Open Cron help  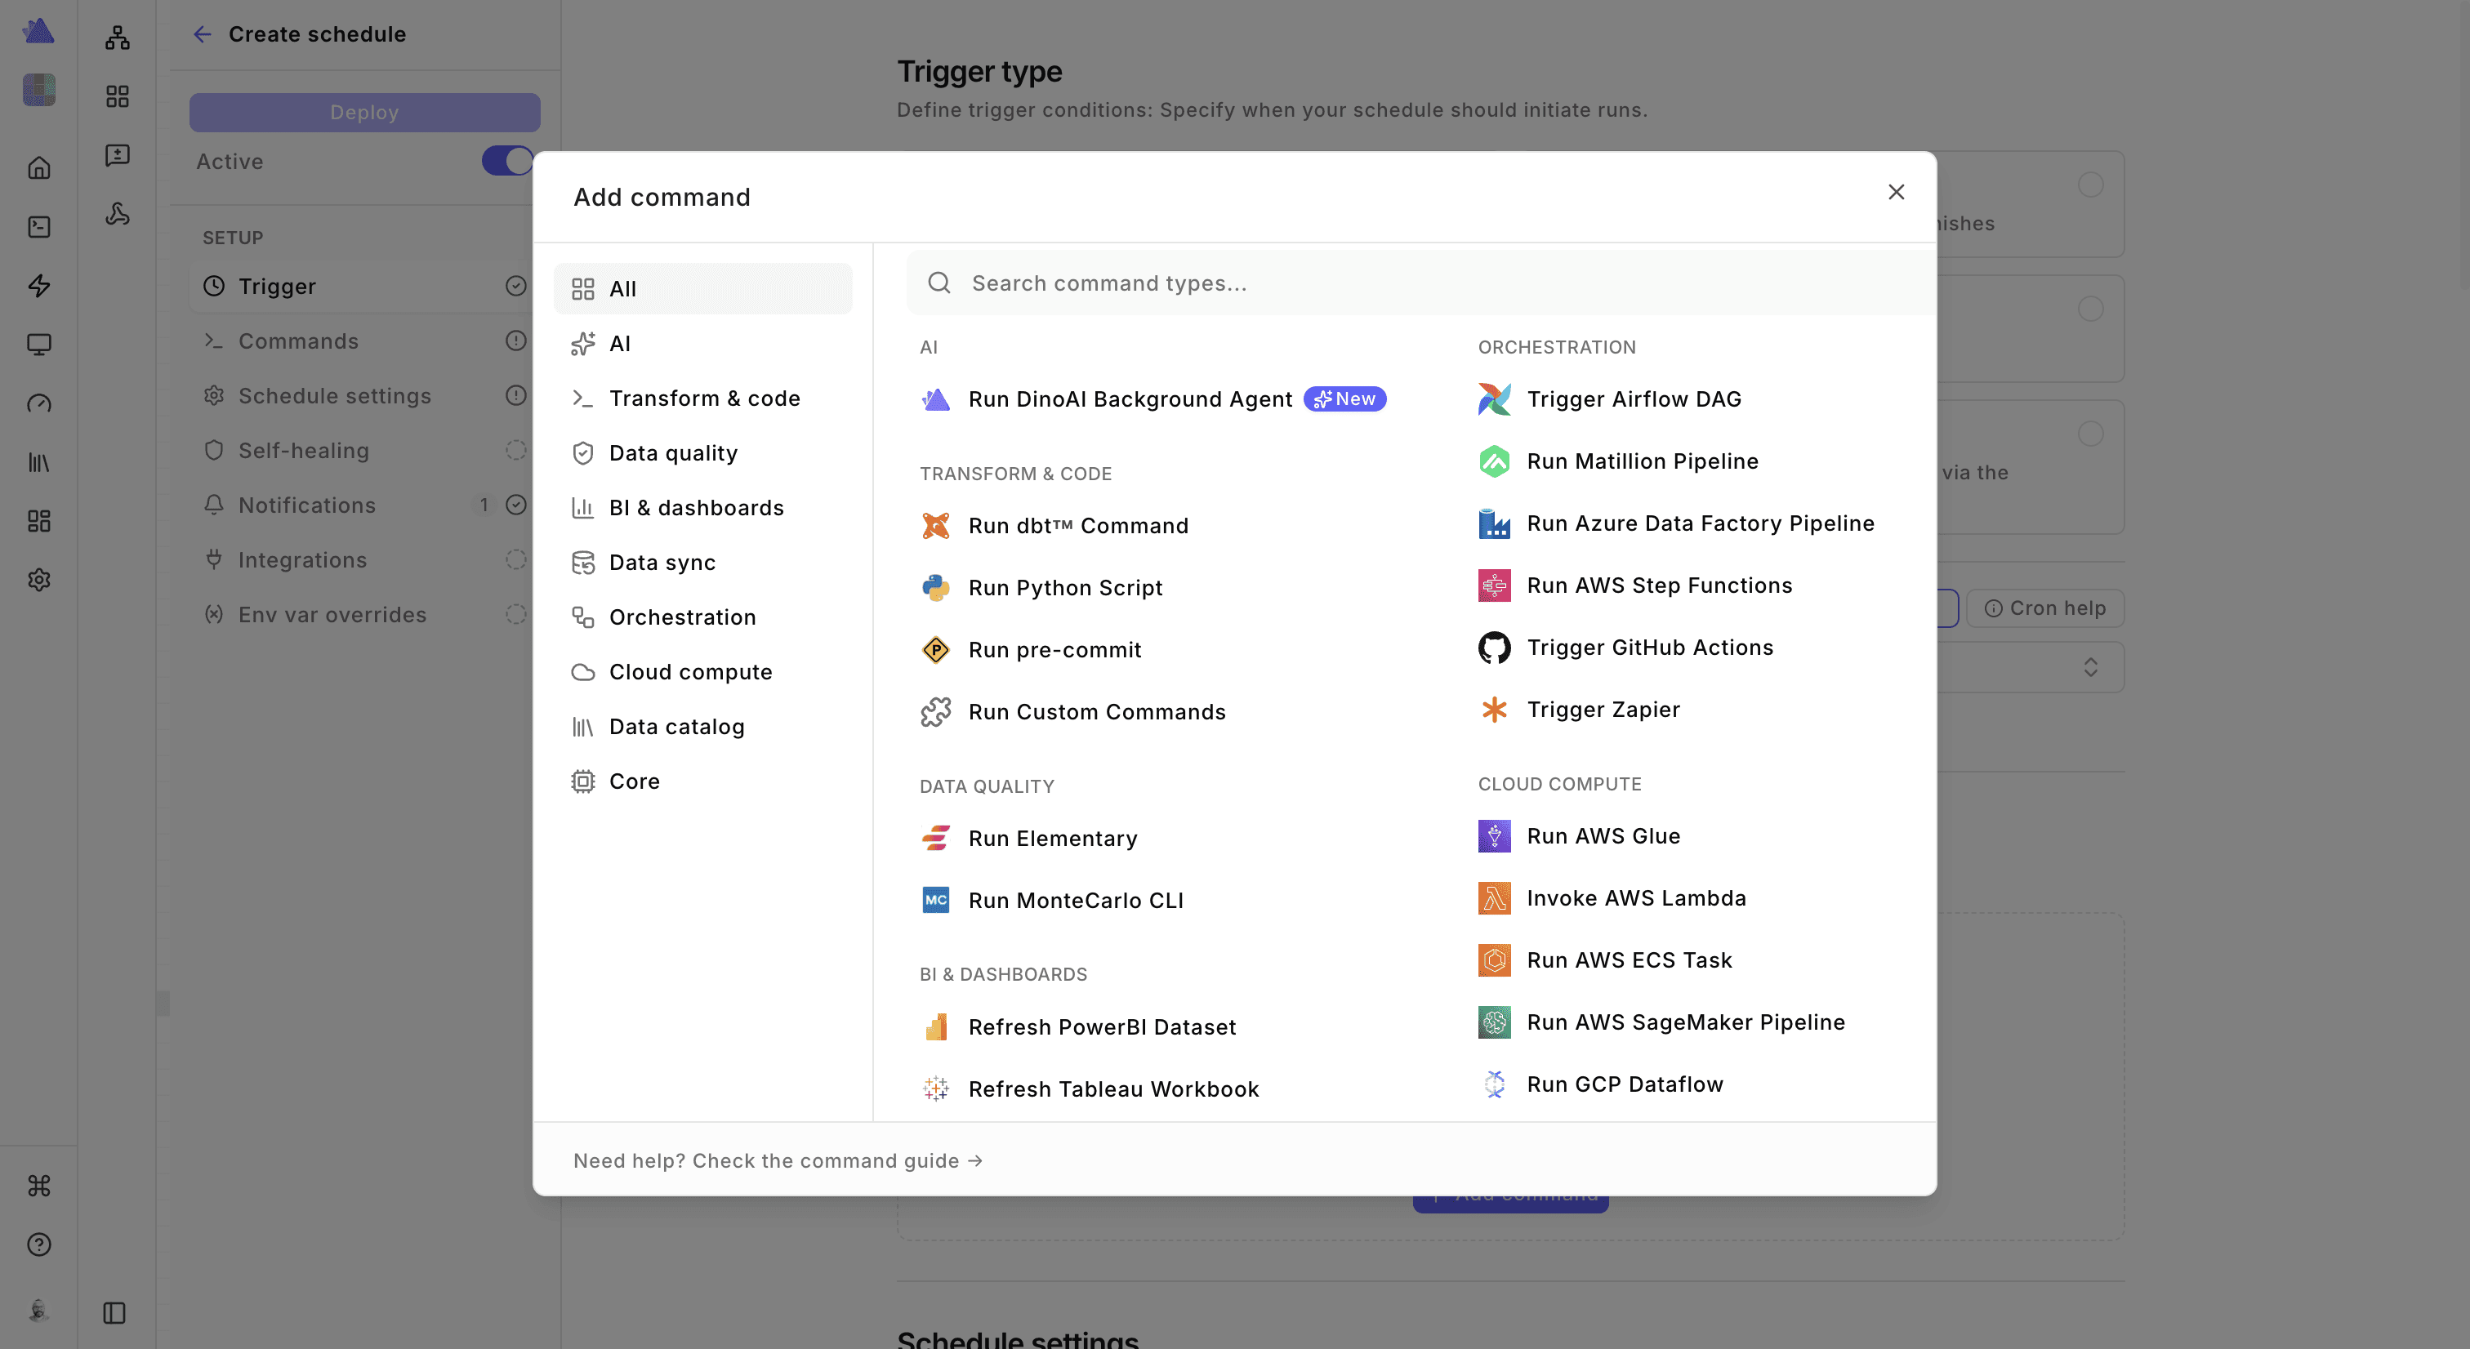pos(2045,609)
